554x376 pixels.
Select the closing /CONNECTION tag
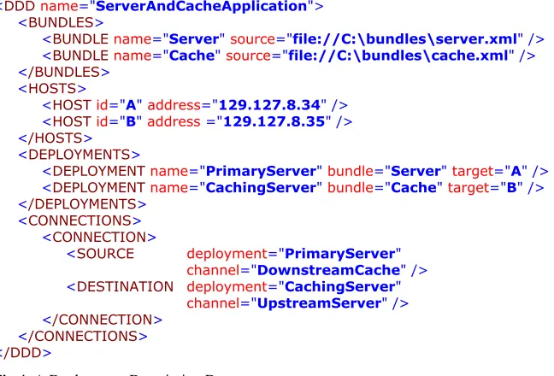click(103, 320)
